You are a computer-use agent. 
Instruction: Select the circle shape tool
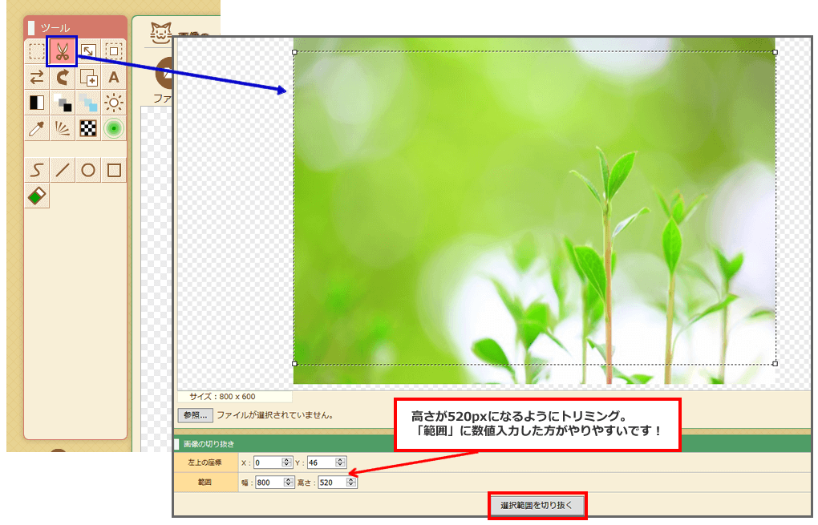[88, 170]
